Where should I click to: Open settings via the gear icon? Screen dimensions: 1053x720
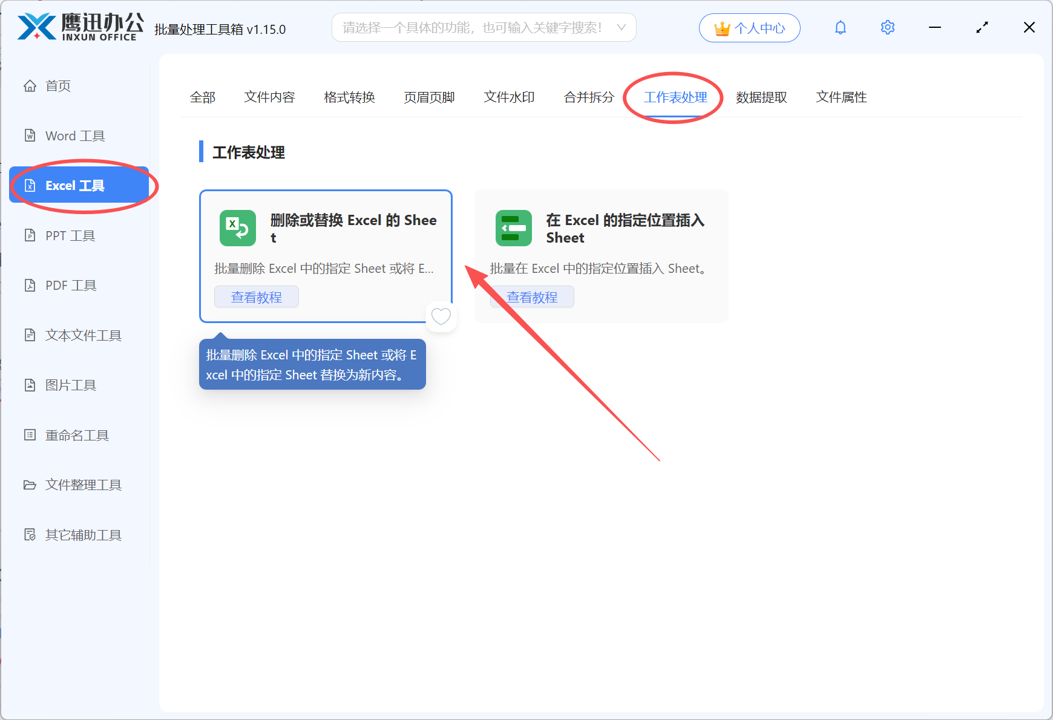point(887,28)
